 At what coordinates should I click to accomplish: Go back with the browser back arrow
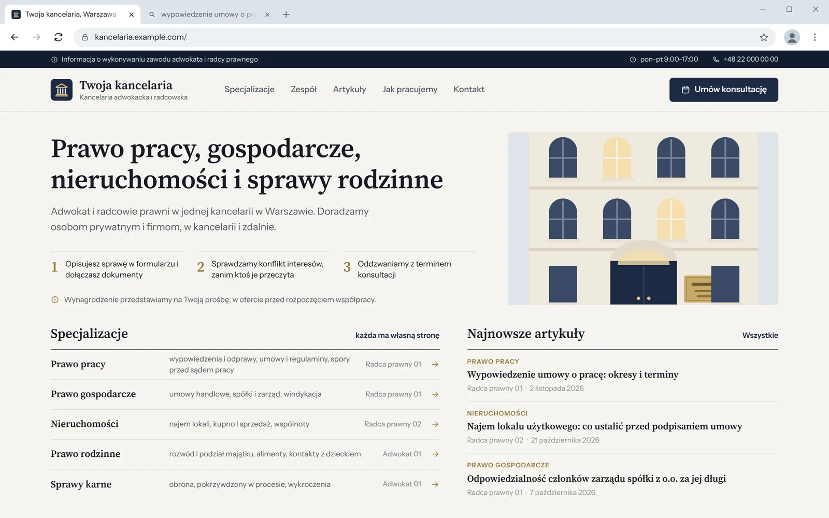tap(15, 37)
